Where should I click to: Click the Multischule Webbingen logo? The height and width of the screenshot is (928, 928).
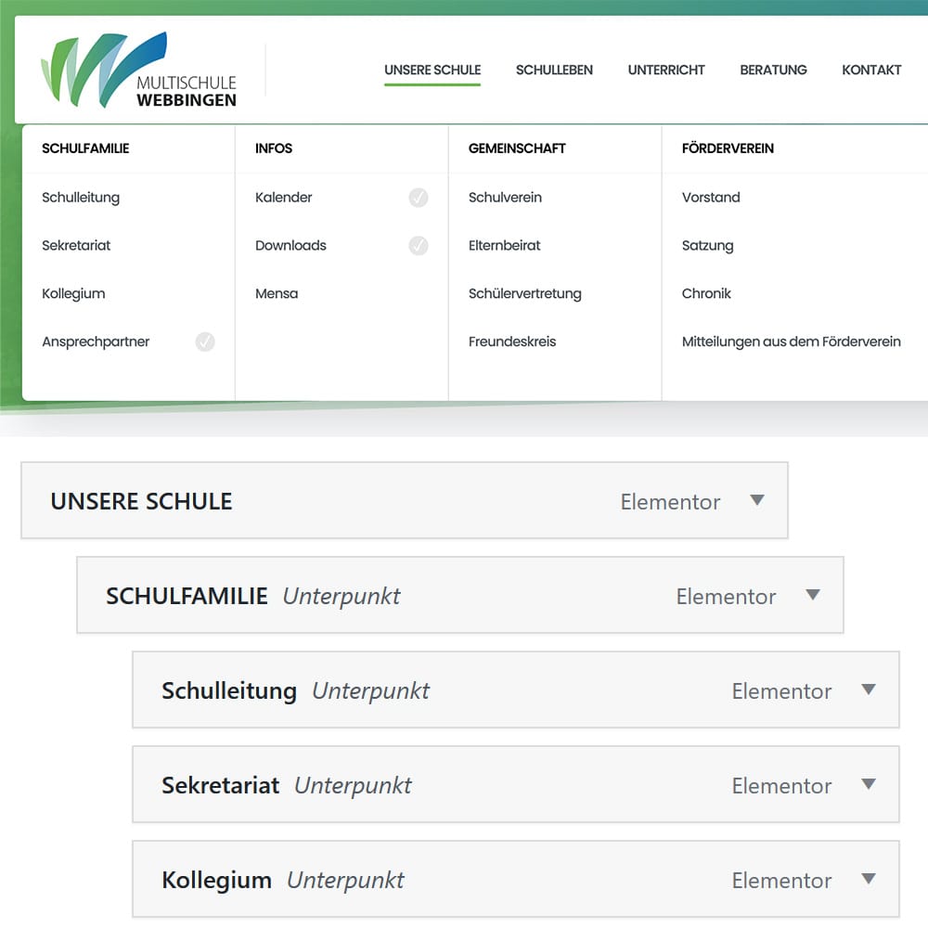pyautogui.click(x=139, y=71)
